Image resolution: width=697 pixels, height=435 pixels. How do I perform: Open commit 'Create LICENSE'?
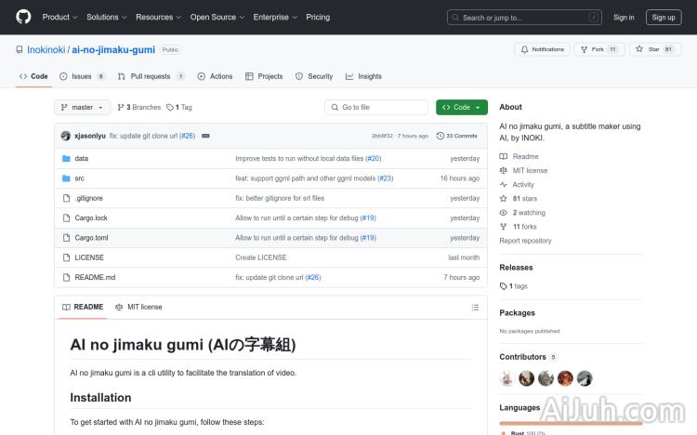tap(261, 257)
